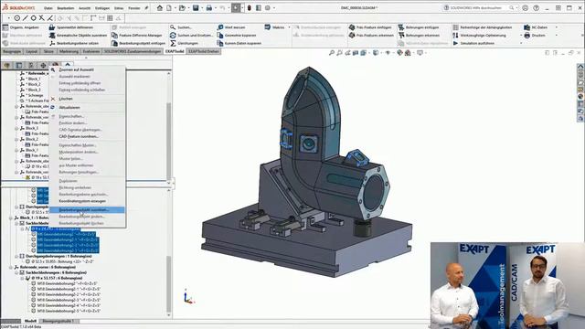The height and width of the screenshot is (329, 585).
Task: Select the Line sketch tool
Action: click(26, 18)
